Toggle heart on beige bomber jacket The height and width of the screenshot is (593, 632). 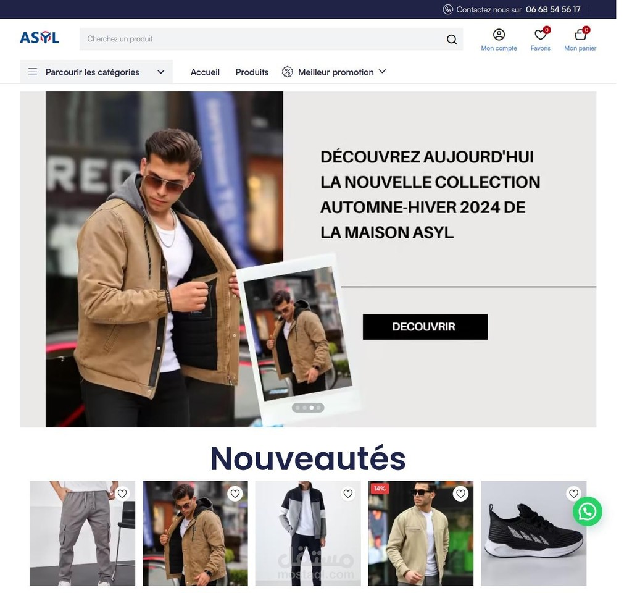(x=460, y=494)
